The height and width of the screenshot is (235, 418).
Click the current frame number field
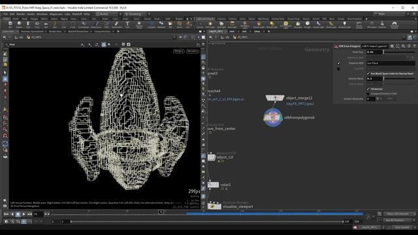coord(38,214)
